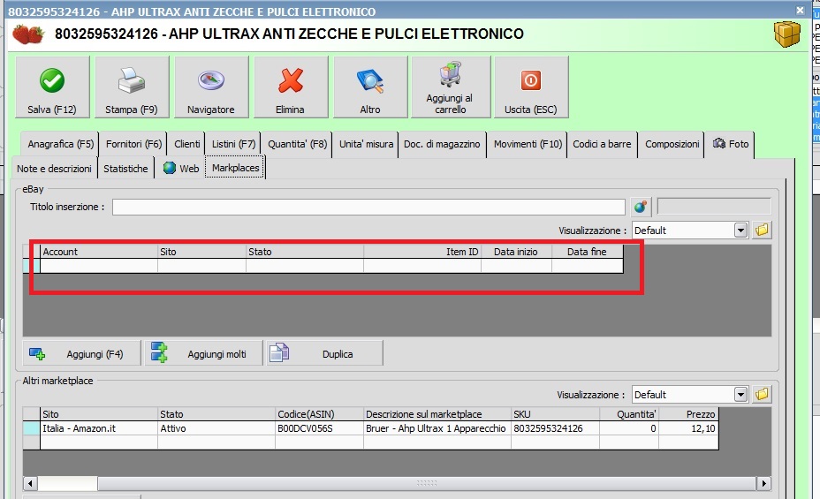
Task: Switch to the Quantita' (F8) tab
Action: click(x=297, y=144)
